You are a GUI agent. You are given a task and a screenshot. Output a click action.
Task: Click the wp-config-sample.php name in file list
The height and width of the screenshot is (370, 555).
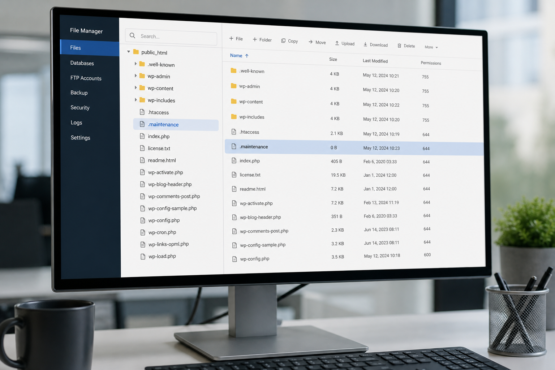pos(263,245)
